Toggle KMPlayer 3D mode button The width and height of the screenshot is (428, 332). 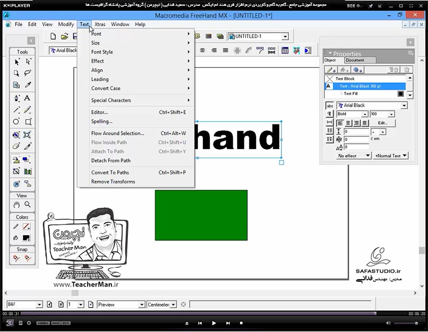[x=10, y=323]
